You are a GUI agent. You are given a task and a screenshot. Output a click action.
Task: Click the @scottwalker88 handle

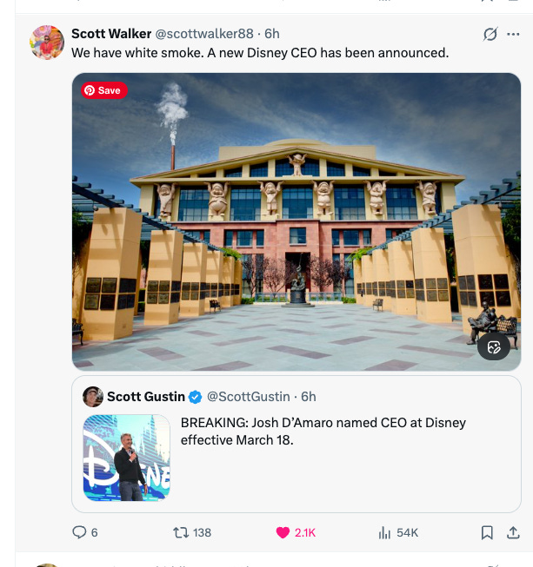tap(204, 34)
